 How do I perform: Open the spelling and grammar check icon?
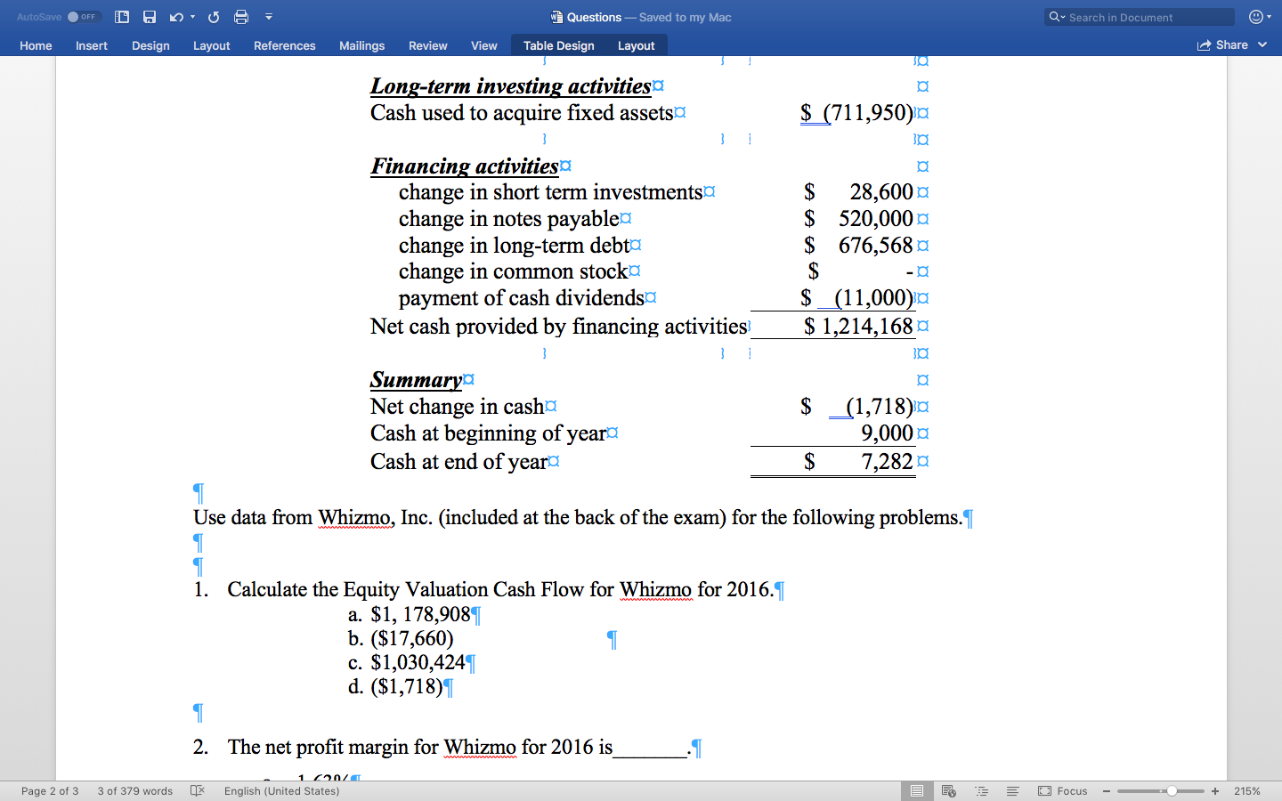tap(198, 790)
